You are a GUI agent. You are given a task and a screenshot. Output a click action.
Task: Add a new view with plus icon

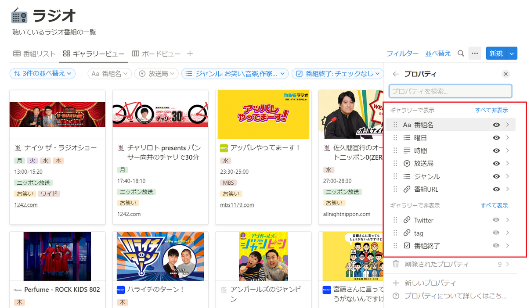[190, 54]
